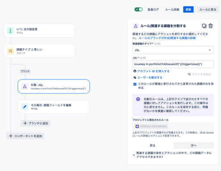Open ルールのブランチの作成/関連する課題の詳細 link
The width and height of the screenshot is (221, 171).
[x=167, y=38]
